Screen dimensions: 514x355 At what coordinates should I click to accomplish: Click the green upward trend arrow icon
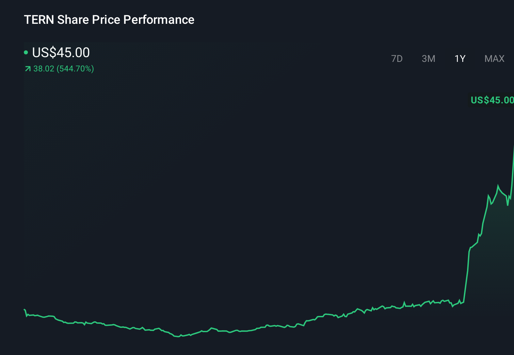pos(27,69)
